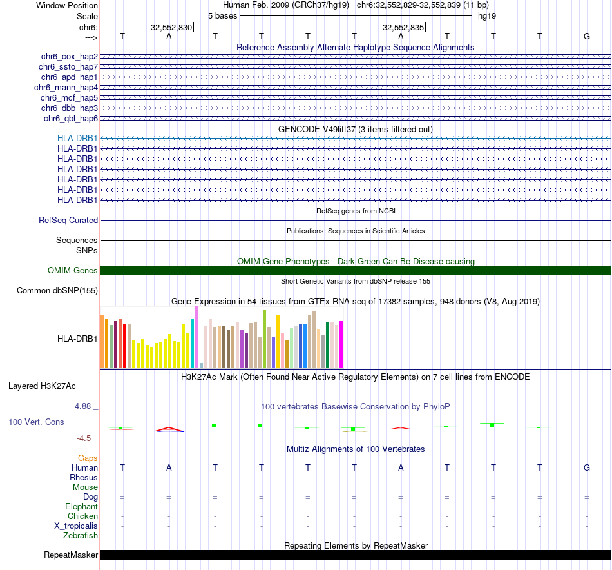This screenshot has width=612, height=570.
Task: Click the magenta rightmost GTEx bar
Action: pos(341,344)
